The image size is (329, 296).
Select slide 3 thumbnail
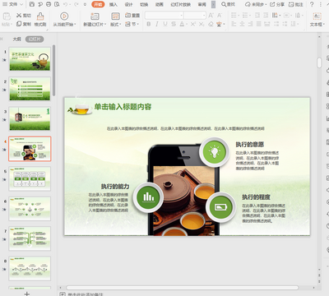point(30,118)
